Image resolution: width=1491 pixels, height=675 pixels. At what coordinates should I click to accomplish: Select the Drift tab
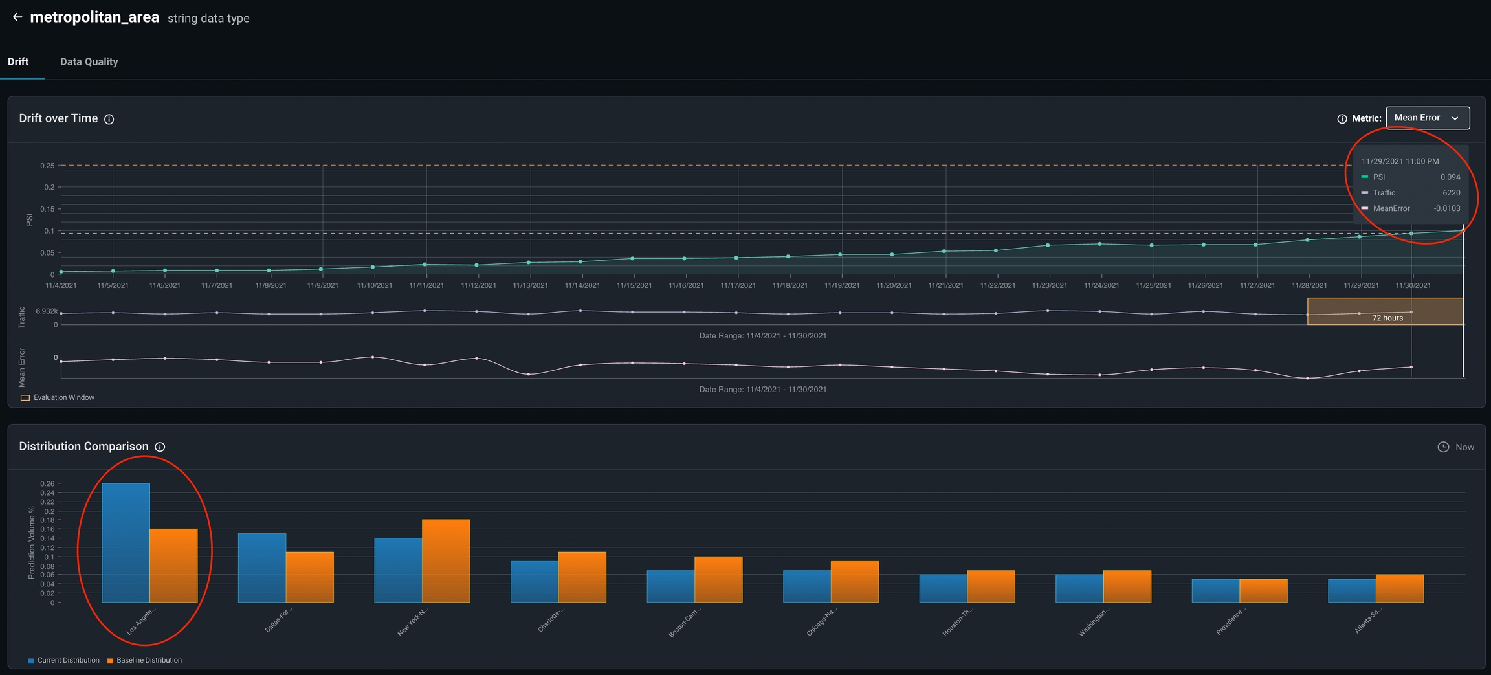pyautogui.click(x=18, y=61)
